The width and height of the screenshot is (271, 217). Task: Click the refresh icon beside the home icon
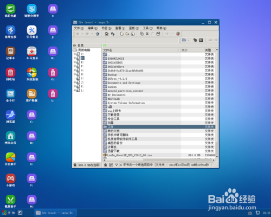point(113,34)
